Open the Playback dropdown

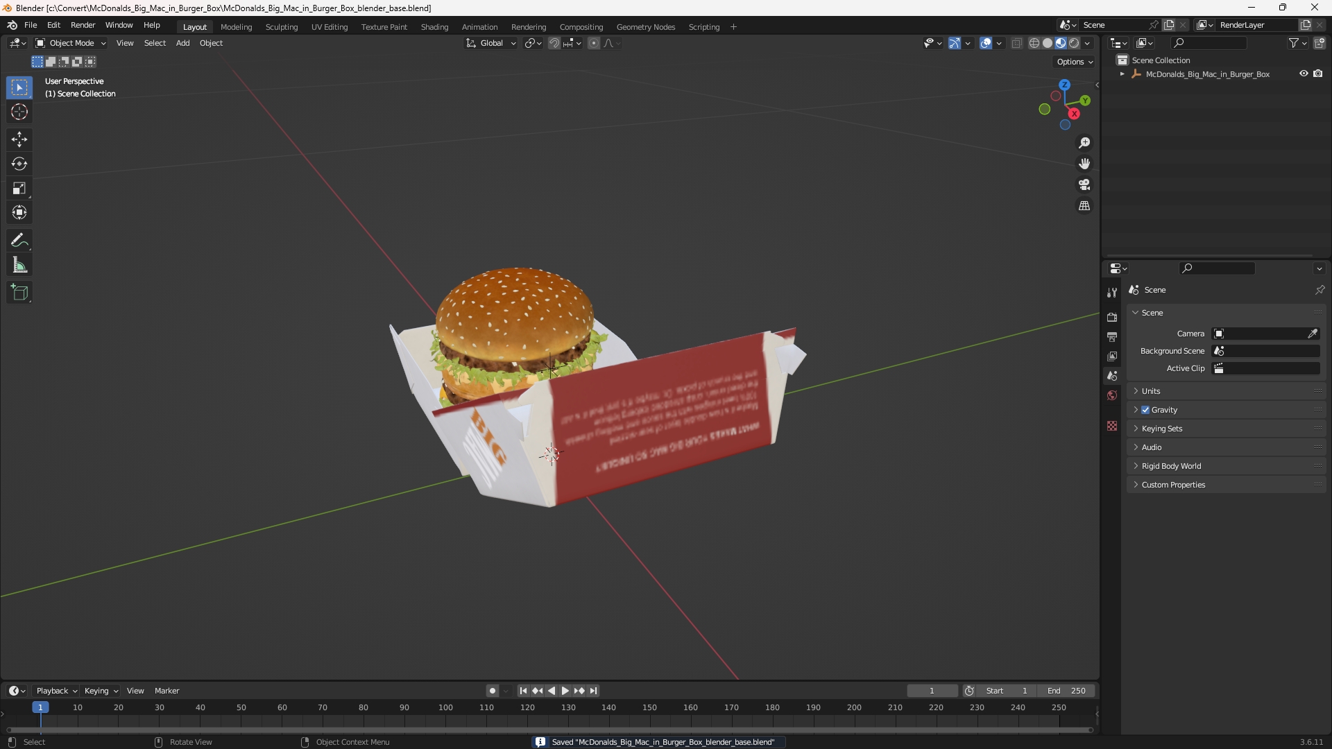tap(56, 691)
